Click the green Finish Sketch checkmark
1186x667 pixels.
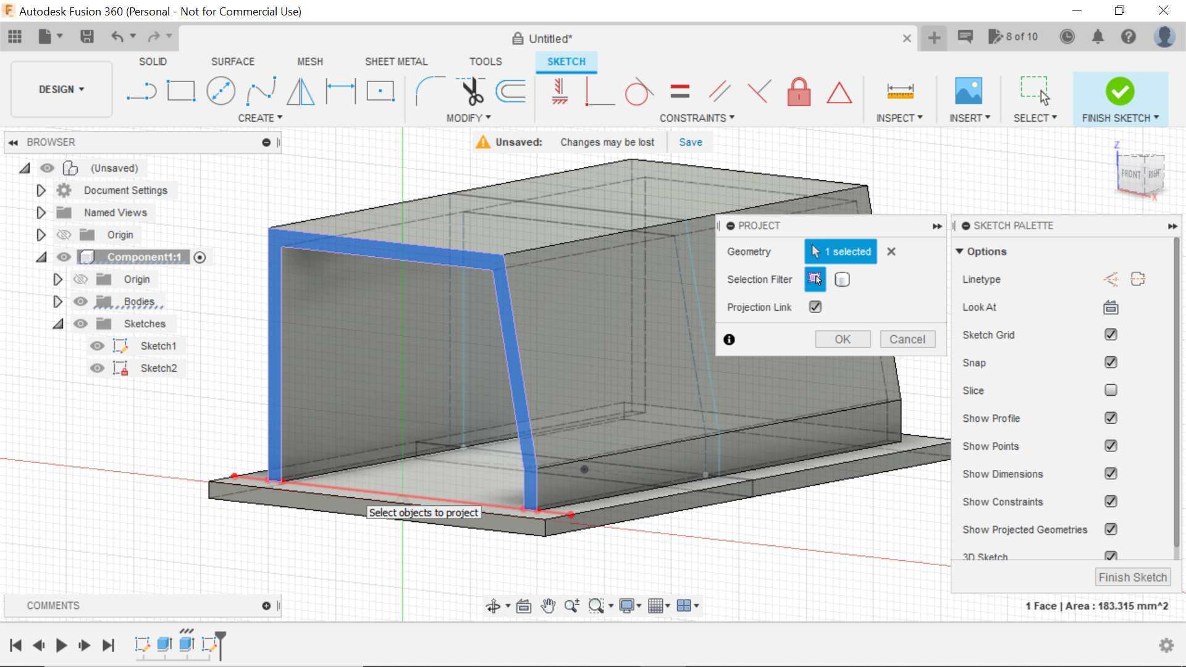[x=1120, y=91]
